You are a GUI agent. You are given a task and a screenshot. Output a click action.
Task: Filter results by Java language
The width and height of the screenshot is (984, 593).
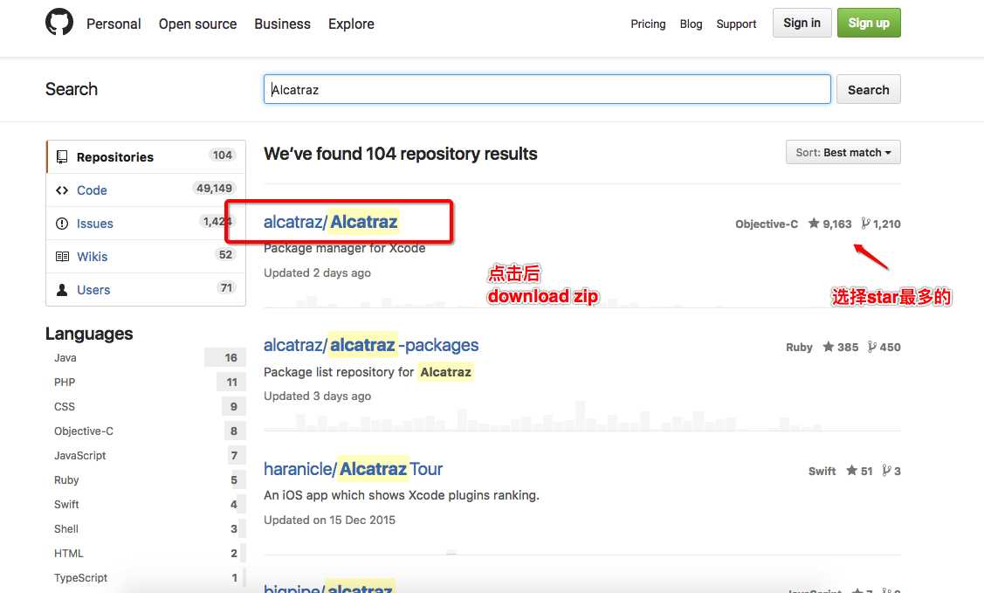pos(65,358)
